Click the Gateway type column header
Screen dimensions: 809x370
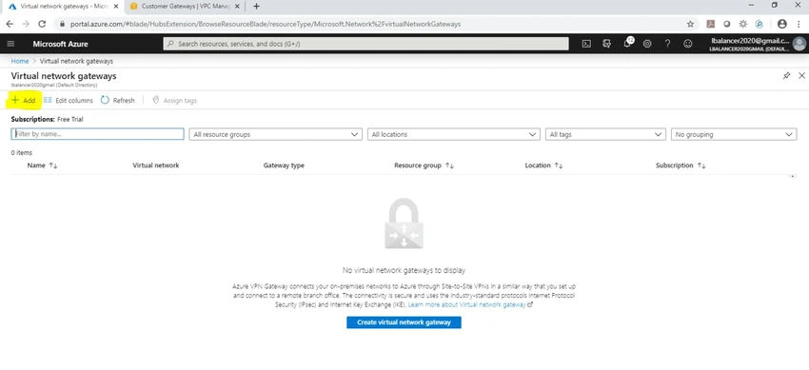click(284, 166)
